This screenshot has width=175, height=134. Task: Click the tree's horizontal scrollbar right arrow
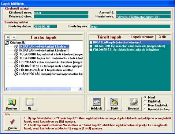click(80, 89)
